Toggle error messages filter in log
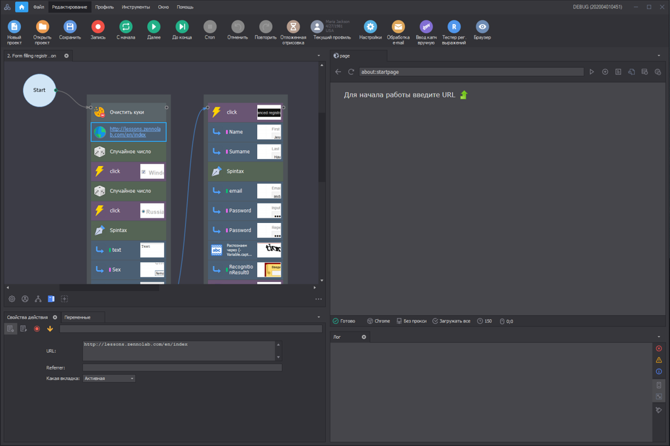 [x=659, y=349]
